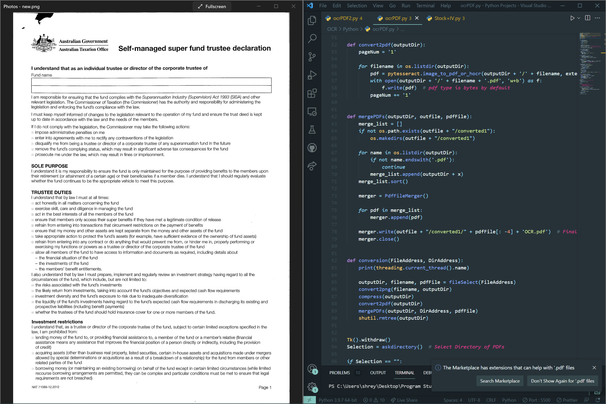Open the Extensions view icon
This screenshot has width=606, height=404.
[312, 93]
